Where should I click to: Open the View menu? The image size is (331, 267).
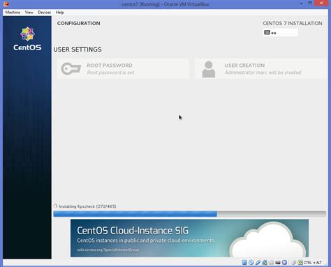29,13
